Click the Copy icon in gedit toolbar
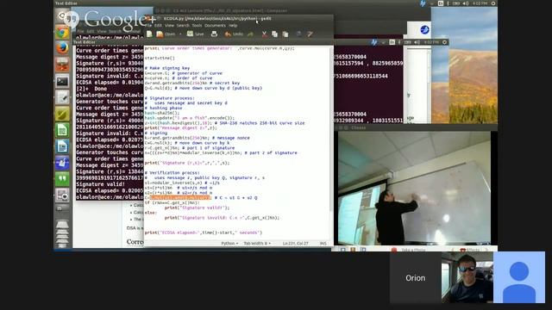 (274, 34)
